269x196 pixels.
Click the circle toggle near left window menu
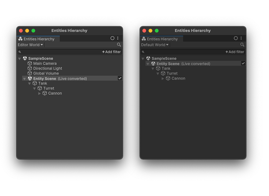click(112, 38)
